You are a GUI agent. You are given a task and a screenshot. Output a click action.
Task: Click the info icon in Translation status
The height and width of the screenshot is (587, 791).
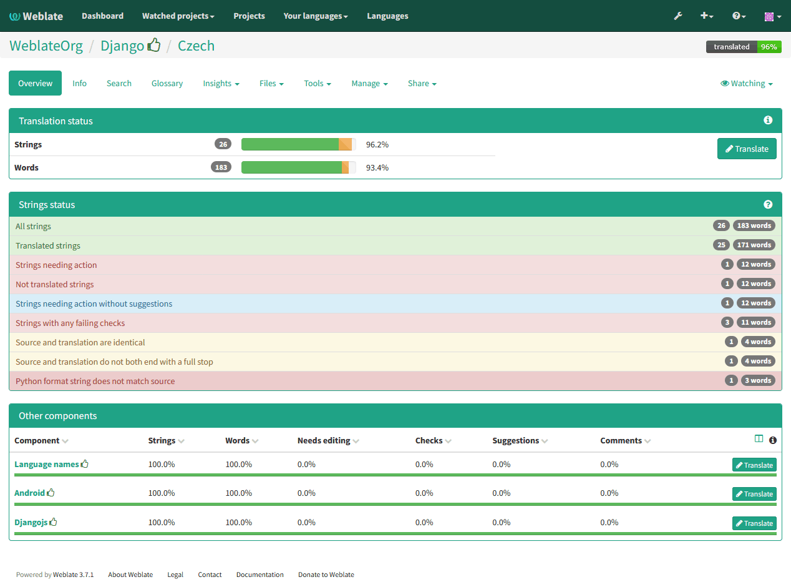pyautogui.click(x=768, y=121)
